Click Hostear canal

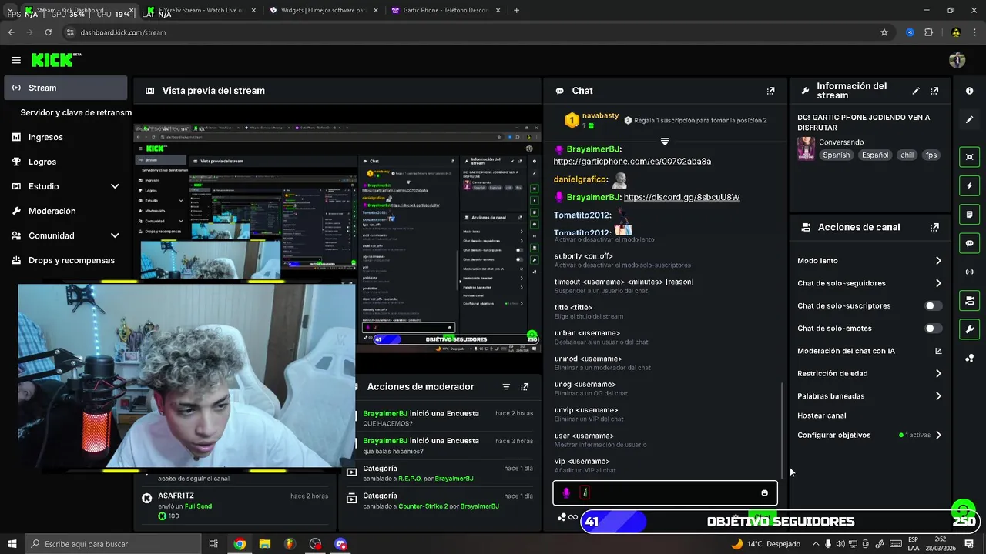(x=821, y=415)
